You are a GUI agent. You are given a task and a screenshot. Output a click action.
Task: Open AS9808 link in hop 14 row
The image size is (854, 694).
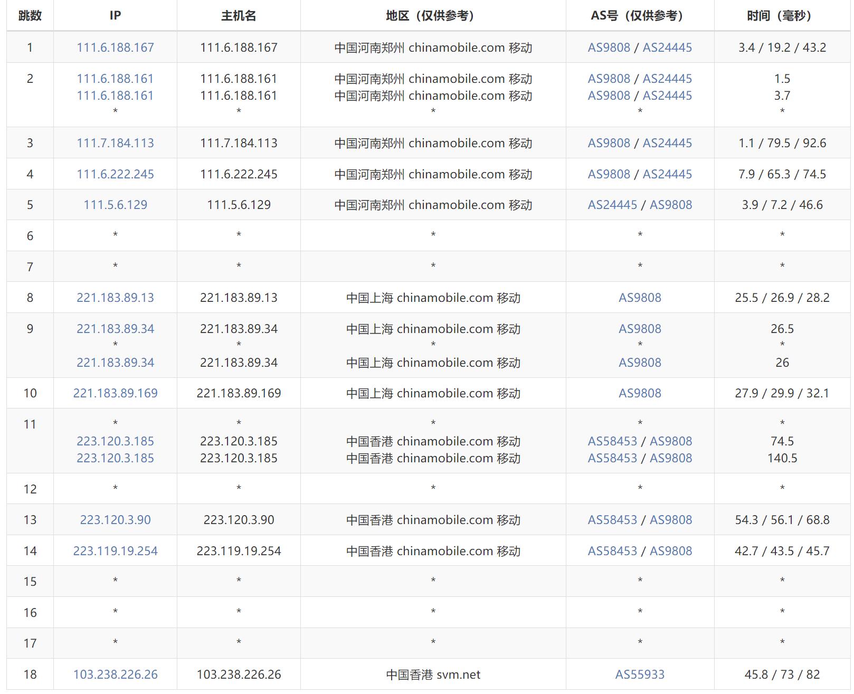pos(671,551)
